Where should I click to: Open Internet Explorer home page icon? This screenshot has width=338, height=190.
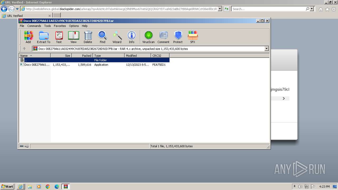(x=321, y=9)
